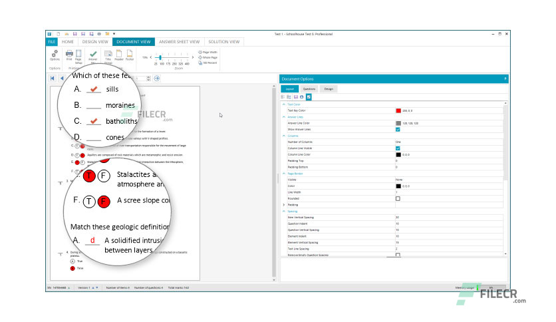The image size is (556, 322).
Task: Click the Title Group icon
Action: point(108,53)
